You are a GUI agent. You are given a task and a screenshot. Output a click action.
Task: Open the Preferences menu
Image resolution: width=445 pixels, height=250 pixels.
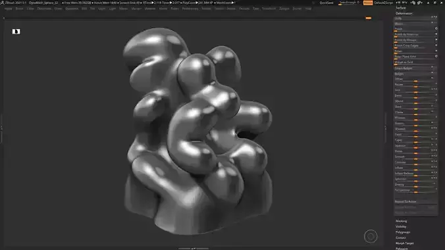click(190, 9)
